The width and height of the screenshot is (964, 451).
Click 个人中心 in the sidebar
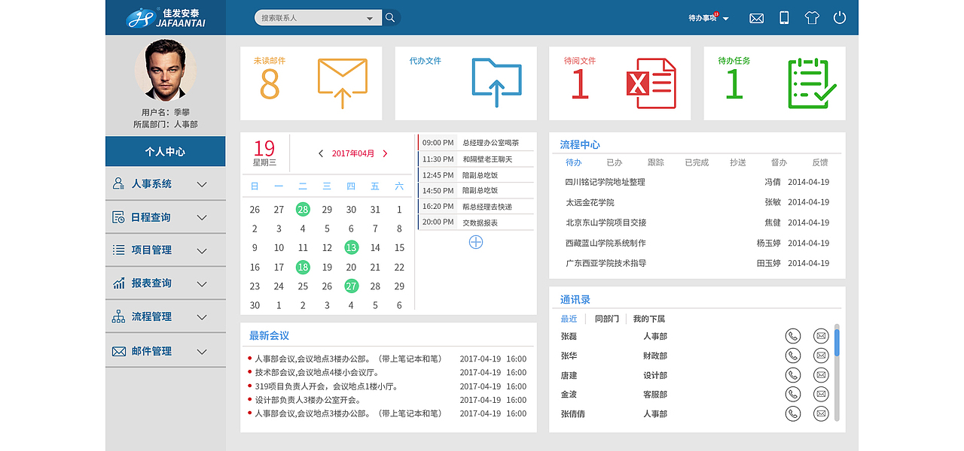165,151
